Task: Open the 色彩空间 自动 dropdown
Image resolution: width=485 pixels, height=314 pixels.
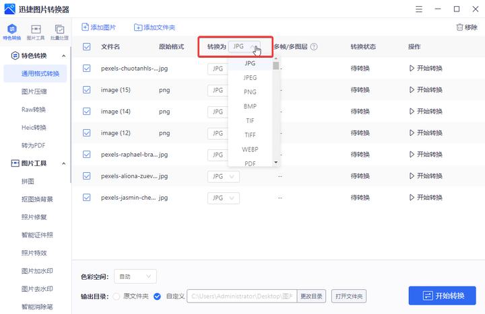Action: [x=135, y=276]
